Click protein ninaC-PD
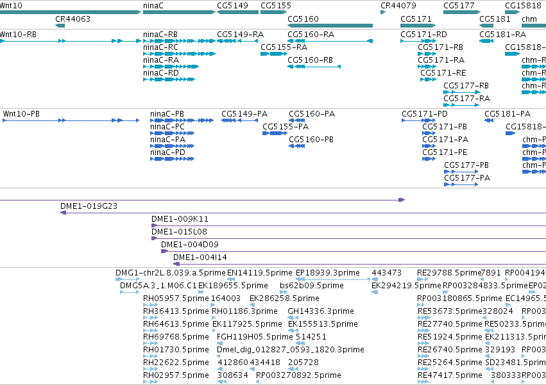 (x=168, y=152)
